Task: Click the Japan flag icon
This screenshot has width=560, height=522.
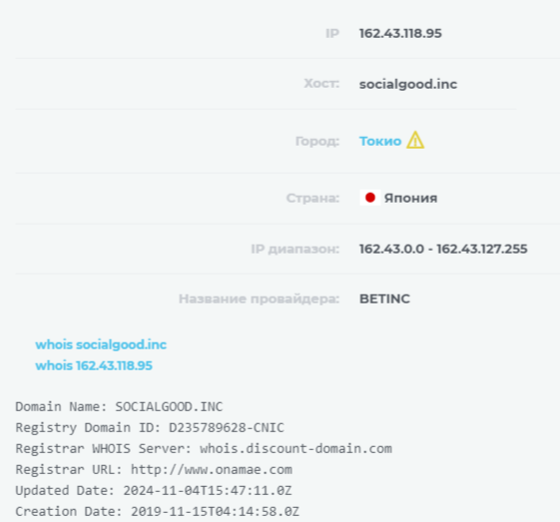Action: coord(370,198)
